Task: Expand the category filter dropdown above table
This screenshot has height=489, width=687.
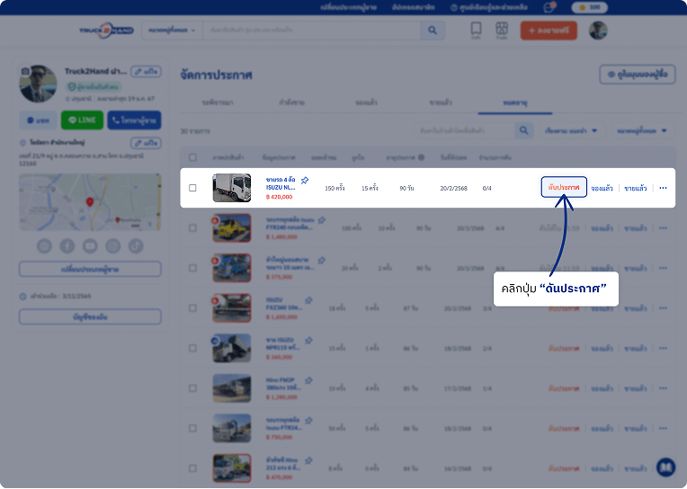Action: [642, 131]
